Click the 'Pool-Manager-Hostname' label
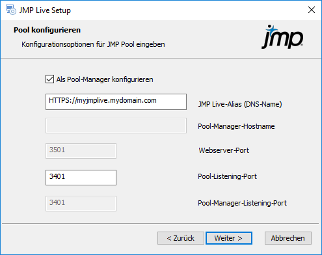The image size is (322, 255). tap(236, 126)
